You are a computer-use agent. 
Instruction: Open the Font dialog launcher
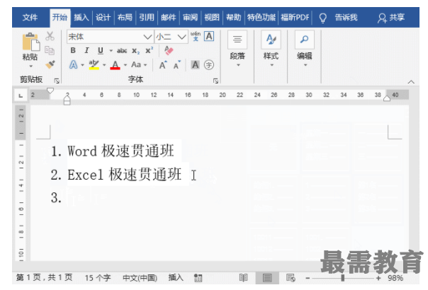coord(215,81)
